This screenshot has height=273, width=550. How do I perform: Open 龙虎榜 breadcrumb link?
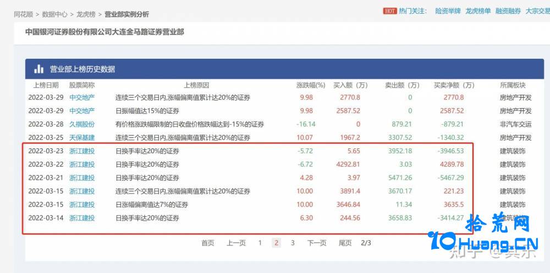86,14
